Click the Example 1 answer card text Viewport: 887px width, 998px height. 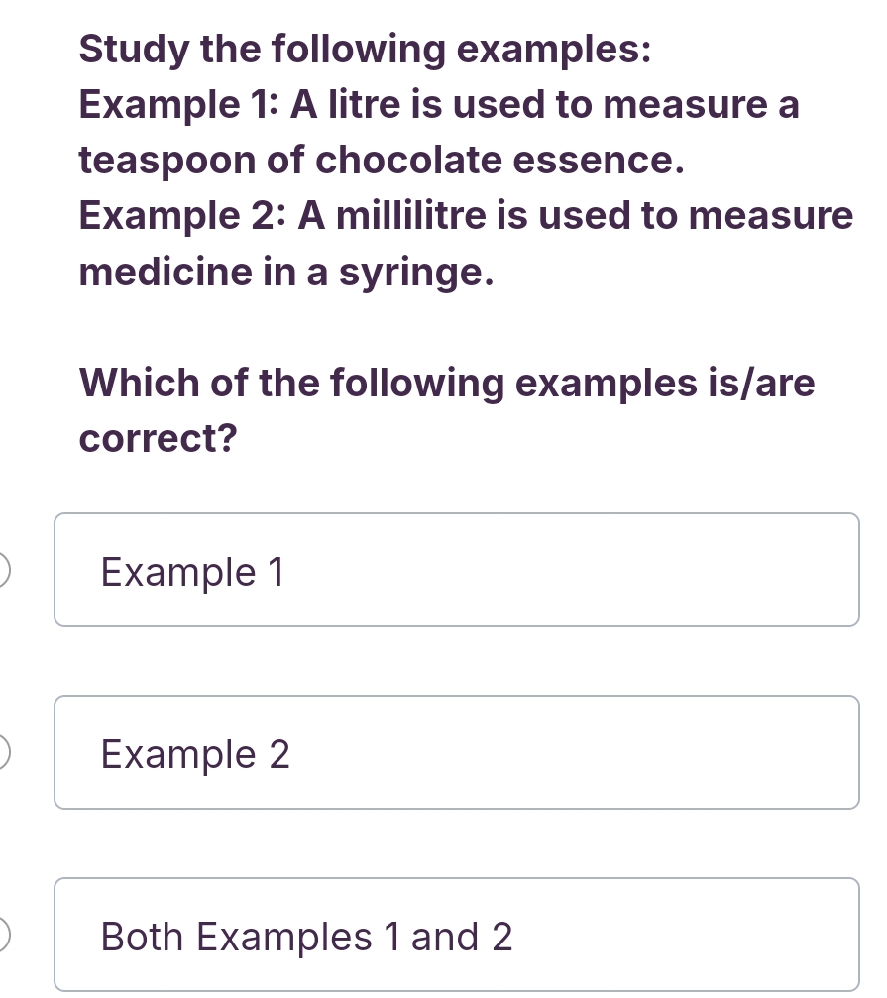[x=192, y=570]
